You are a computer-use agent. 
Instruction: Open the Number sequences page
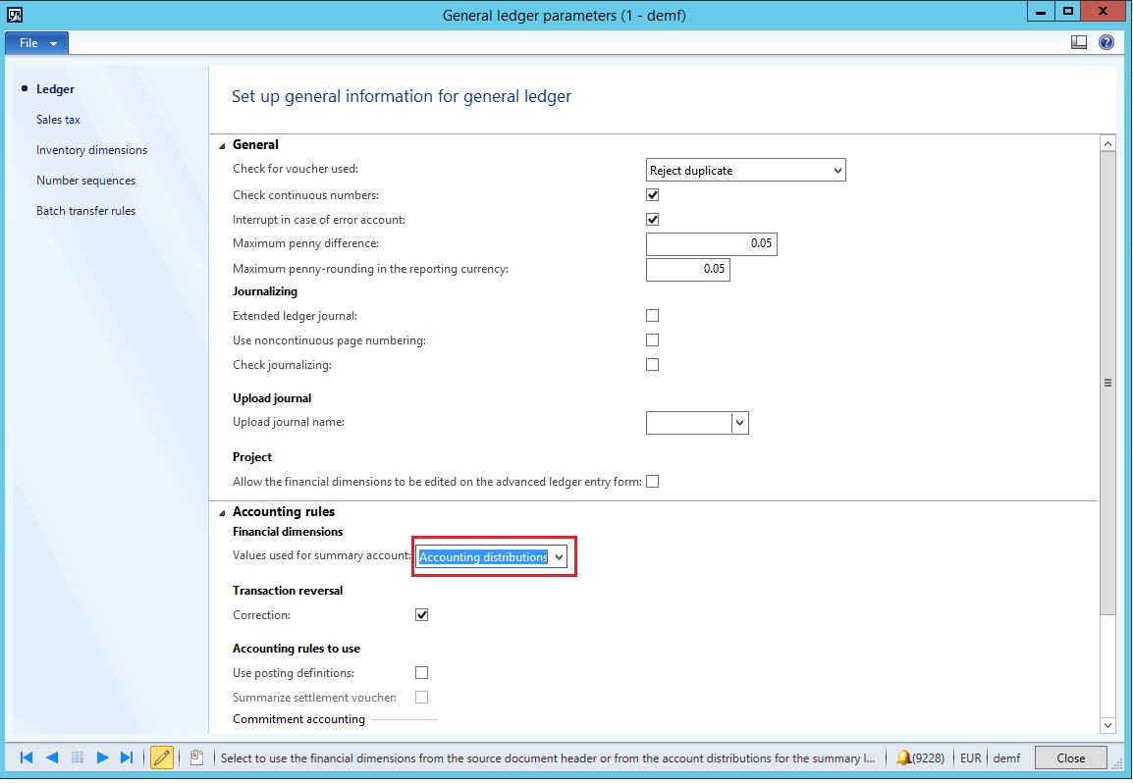pos(85,181)
